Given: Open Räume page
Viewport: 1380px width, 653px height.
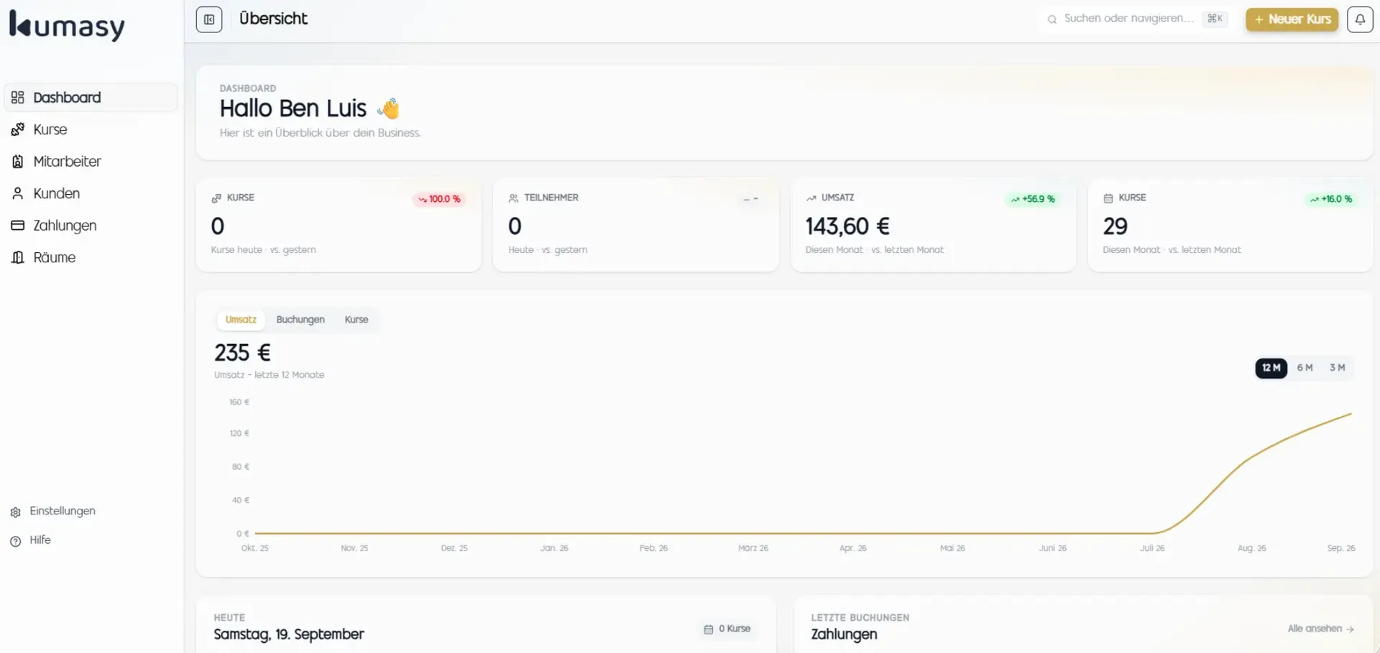Looking at the screenshot, I should point(91,257).
